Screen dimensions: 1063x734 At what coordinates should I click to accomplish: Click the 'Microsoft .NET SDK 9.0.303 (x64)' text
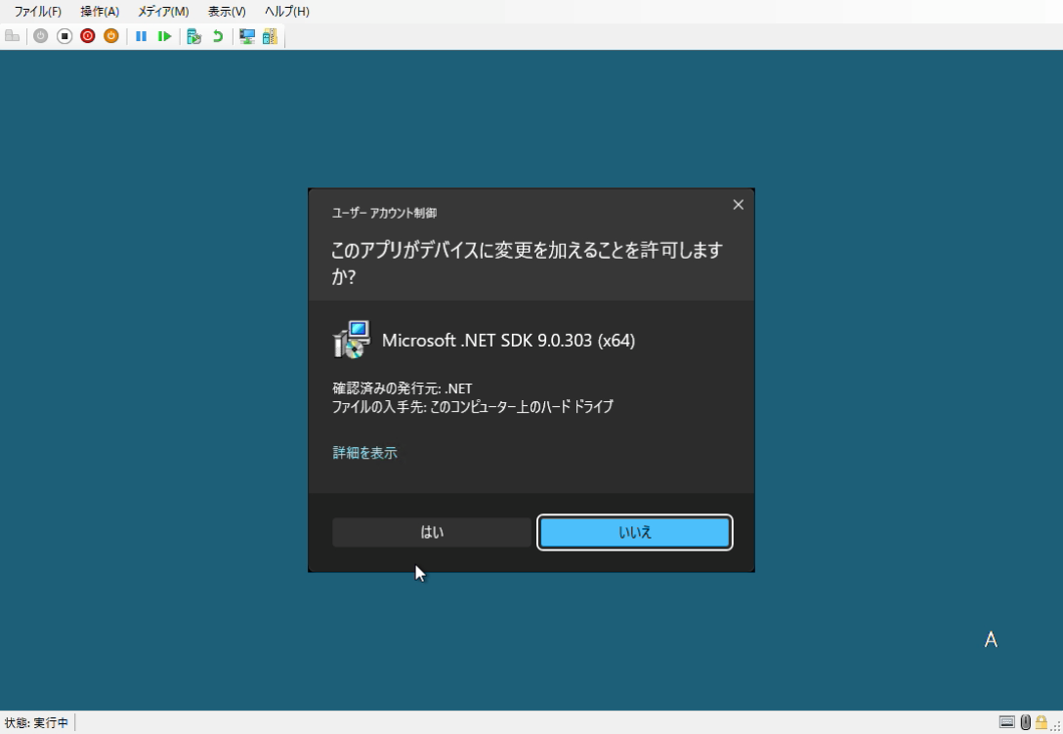pyautogui.click(x=508, y=340)
